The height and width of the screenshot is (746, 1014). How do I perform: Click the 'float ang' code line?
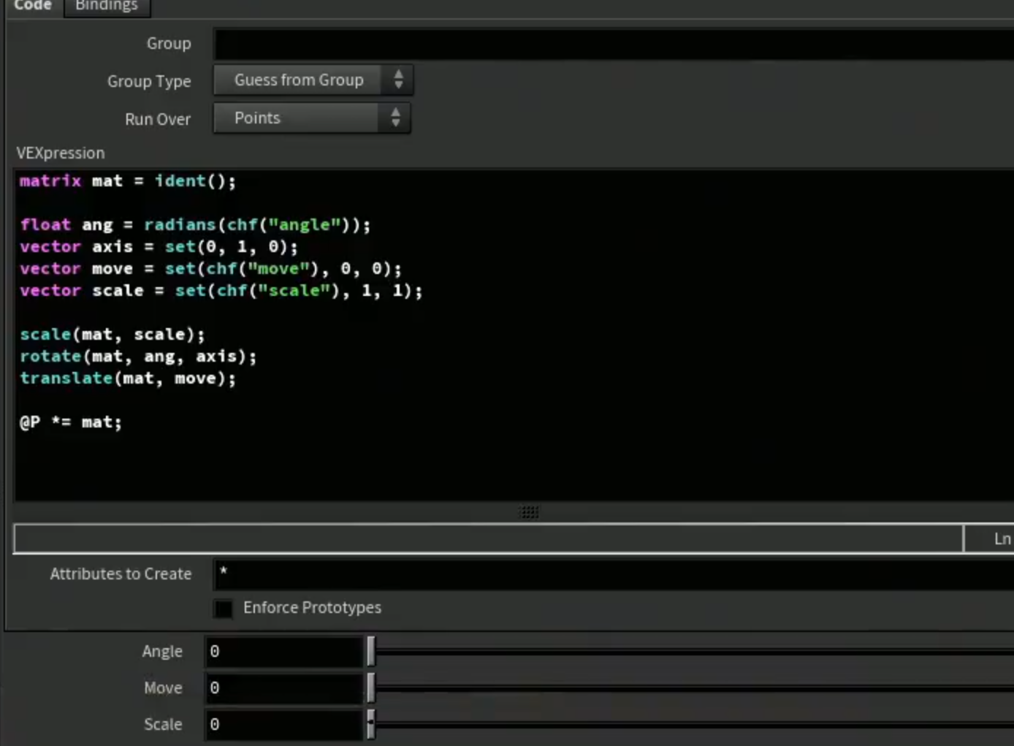tap(195, 225)
